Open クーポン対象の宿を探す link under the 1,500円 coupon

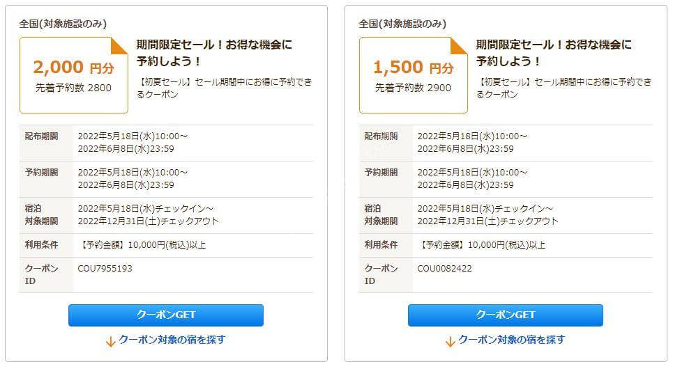coord(512,340)
